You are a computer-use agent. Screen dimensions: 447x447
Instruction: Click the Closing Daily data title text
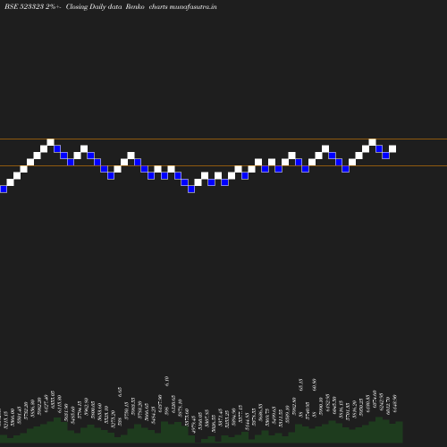click(94, 6)
